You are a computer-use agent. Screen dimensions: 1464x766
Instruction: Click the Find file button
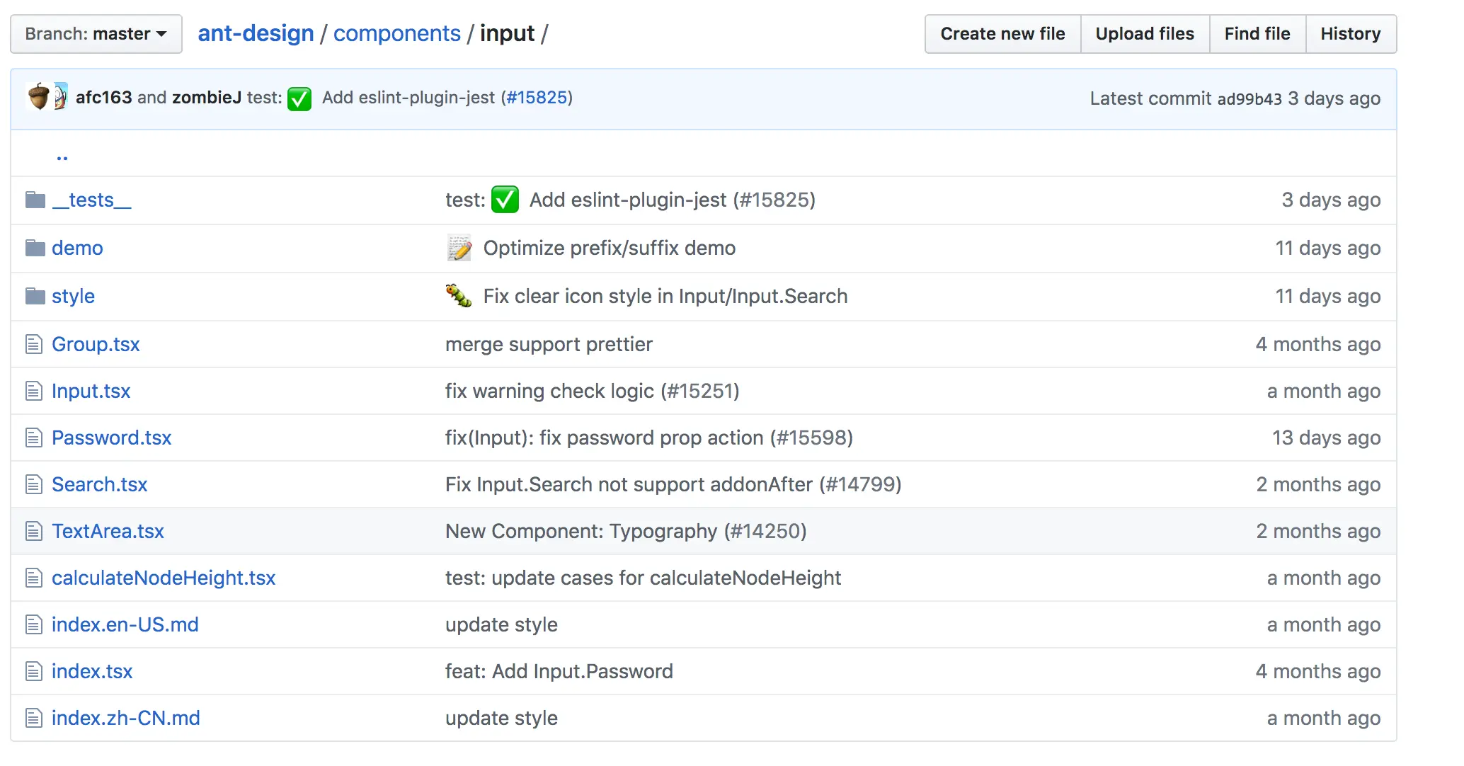1257,34
